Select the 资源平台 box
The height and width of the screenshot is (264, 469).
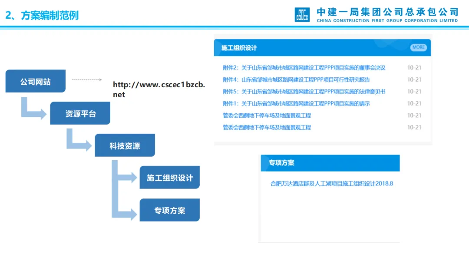80,113
